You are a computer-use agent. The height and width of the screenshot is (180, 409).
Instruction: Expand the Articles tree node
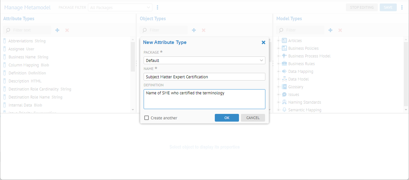click(x=278, y=41)
